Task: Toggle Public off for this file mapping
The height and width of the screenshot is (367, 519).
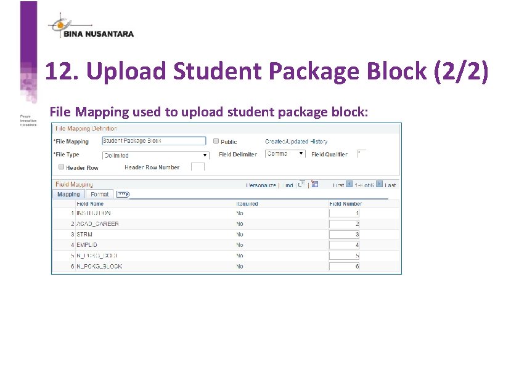Action: point(215,142)
